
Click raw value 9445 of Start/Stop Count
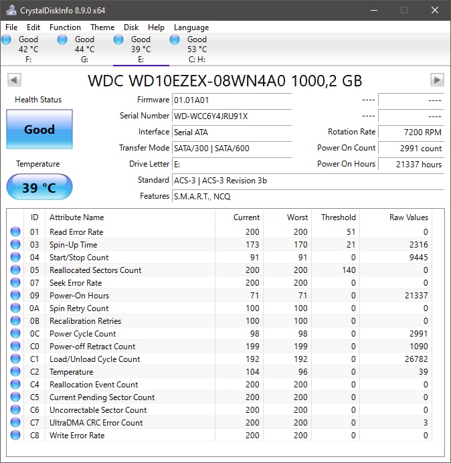coord(418,258)
